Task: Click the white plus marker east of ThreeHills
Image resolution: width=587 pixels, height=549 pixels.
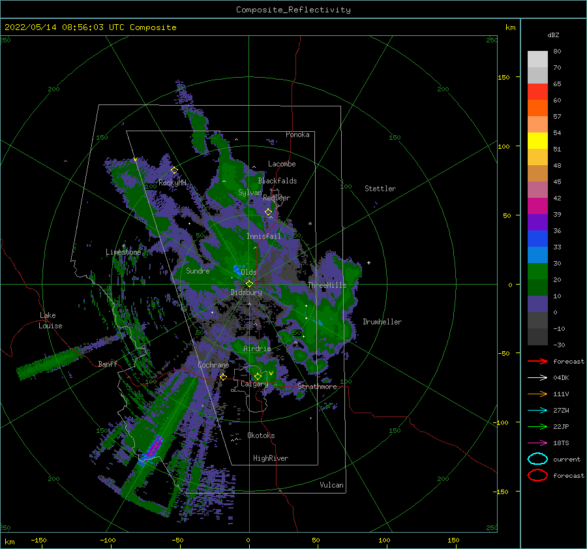Action: (369, 262)
